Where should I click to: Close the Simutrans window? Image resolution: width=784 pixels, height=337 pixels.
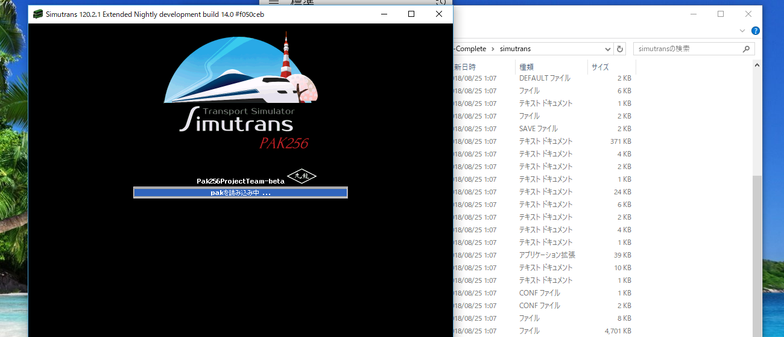click(439, 14)
